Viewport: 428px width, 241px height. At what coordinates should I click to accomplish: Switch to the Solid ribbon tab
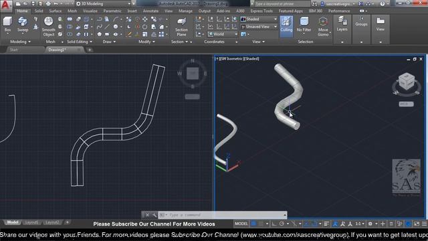39,11
